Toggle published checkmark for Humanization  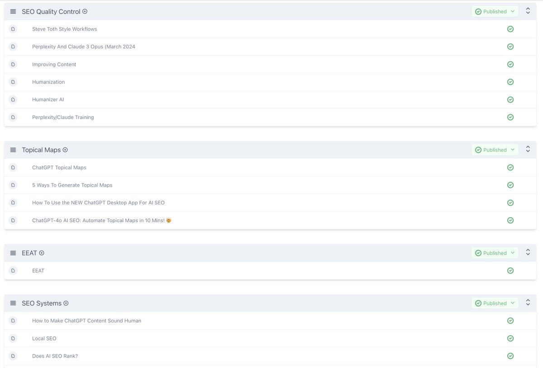coord(510,82)
